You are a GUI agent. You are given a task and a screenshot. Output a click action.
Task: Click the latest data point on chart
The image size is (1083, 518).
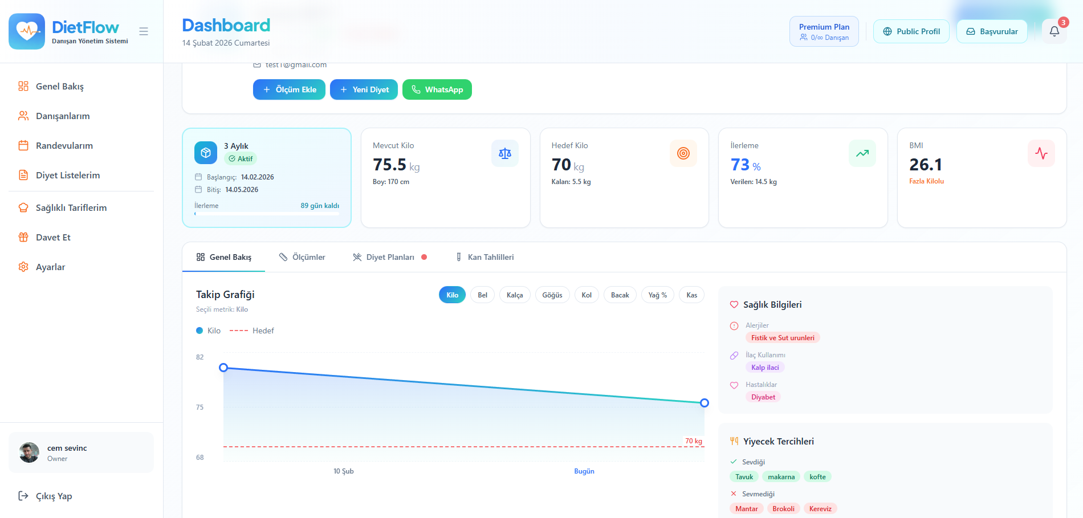(x=705, y=403)
